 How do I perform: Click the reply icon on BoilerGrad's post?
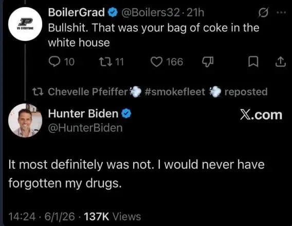click(x=54, y=61)
